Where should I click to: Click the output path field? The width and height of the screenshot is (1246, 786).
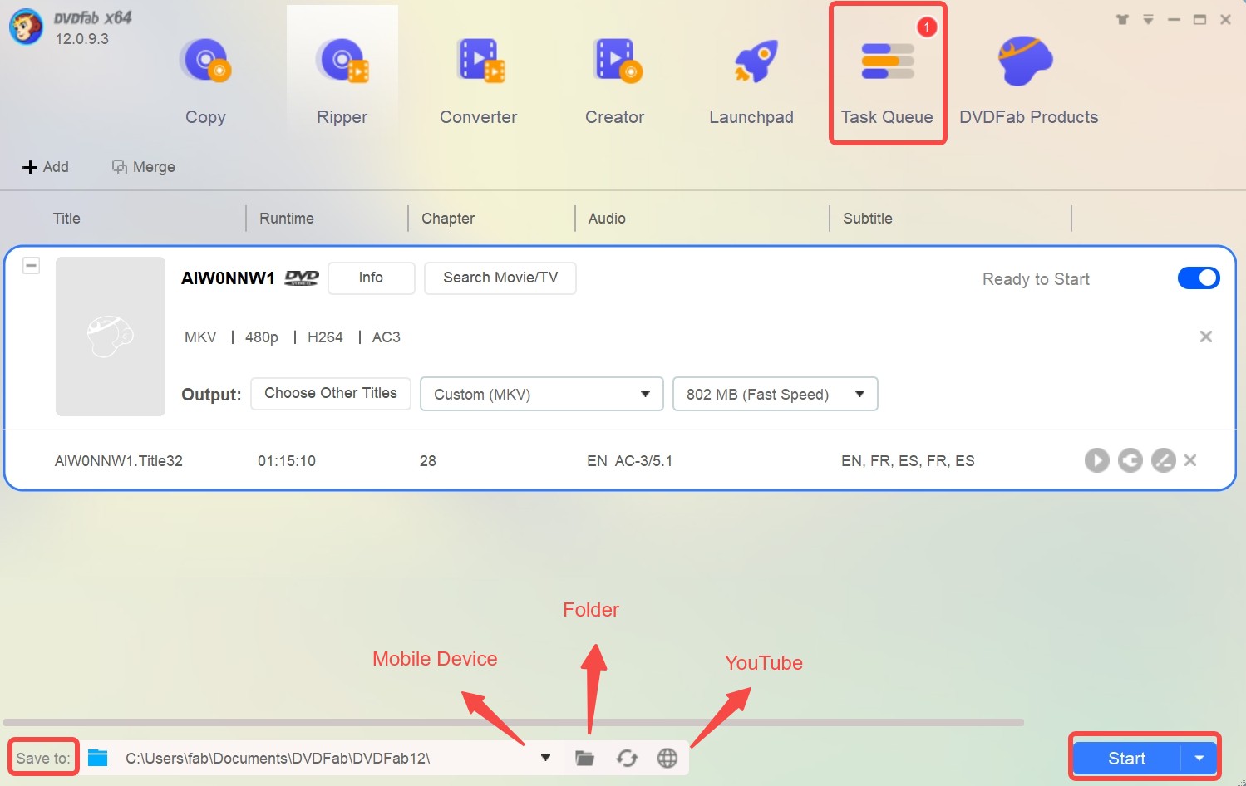(325, 759)
